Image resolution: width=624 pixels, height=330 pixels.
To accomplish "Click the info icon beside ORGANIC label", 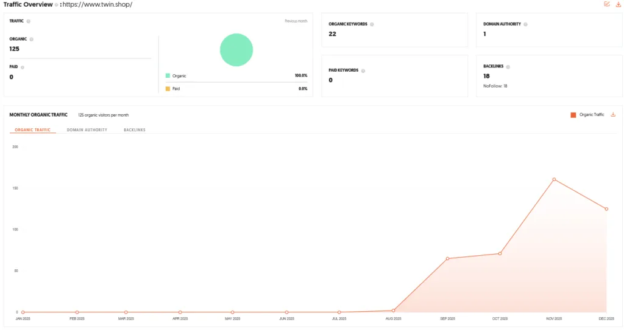I will pyautogui.click(x=32, y=40).
